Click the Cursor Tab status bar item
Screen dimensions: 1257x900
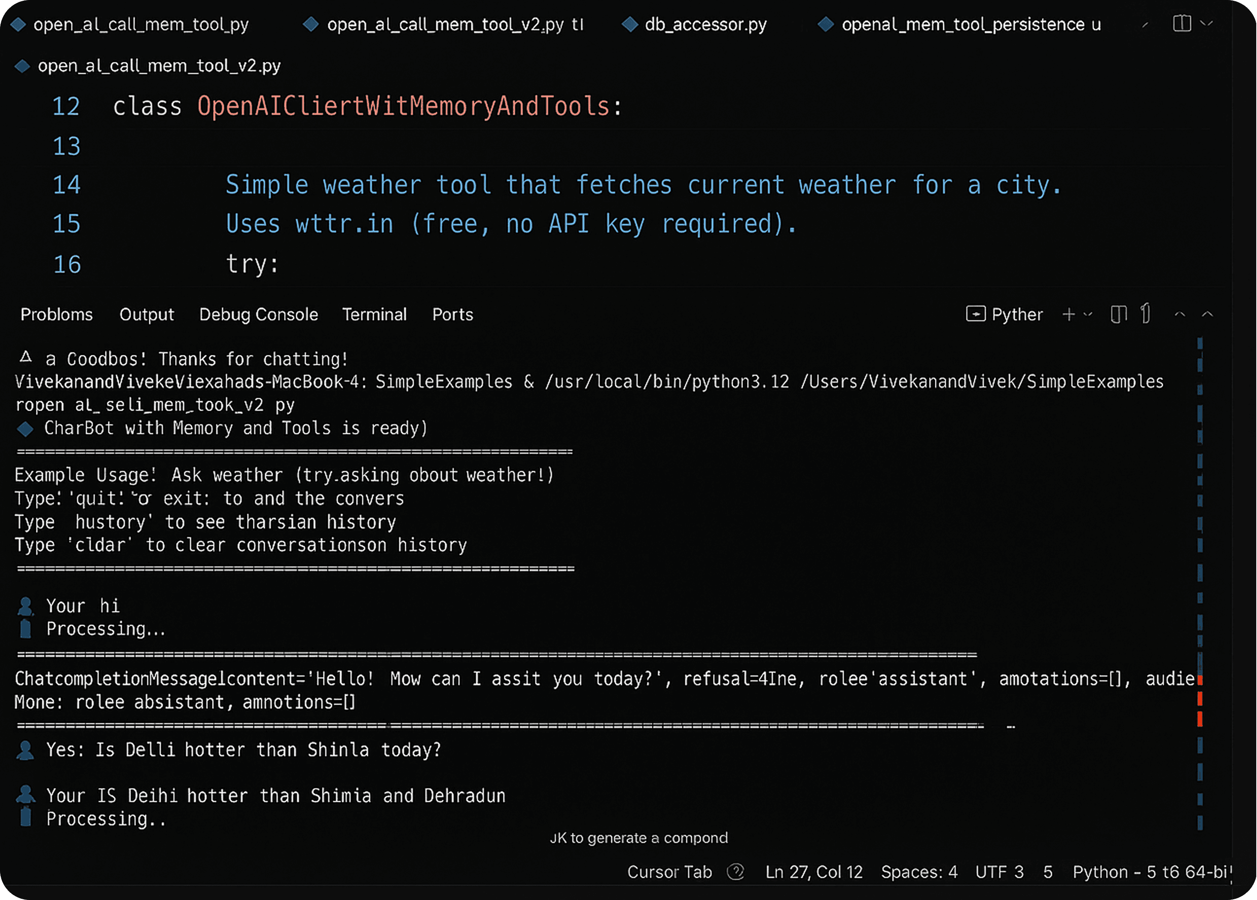click(x=669, y=872)
